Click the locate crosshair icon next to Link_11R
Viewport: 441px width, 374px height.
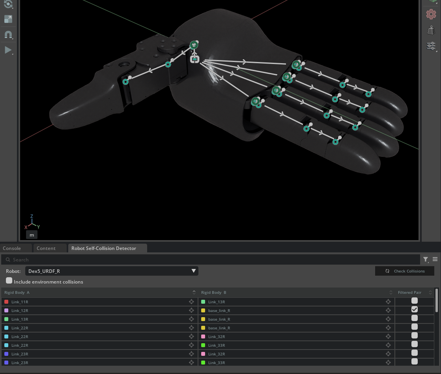(x=191, y=301)
